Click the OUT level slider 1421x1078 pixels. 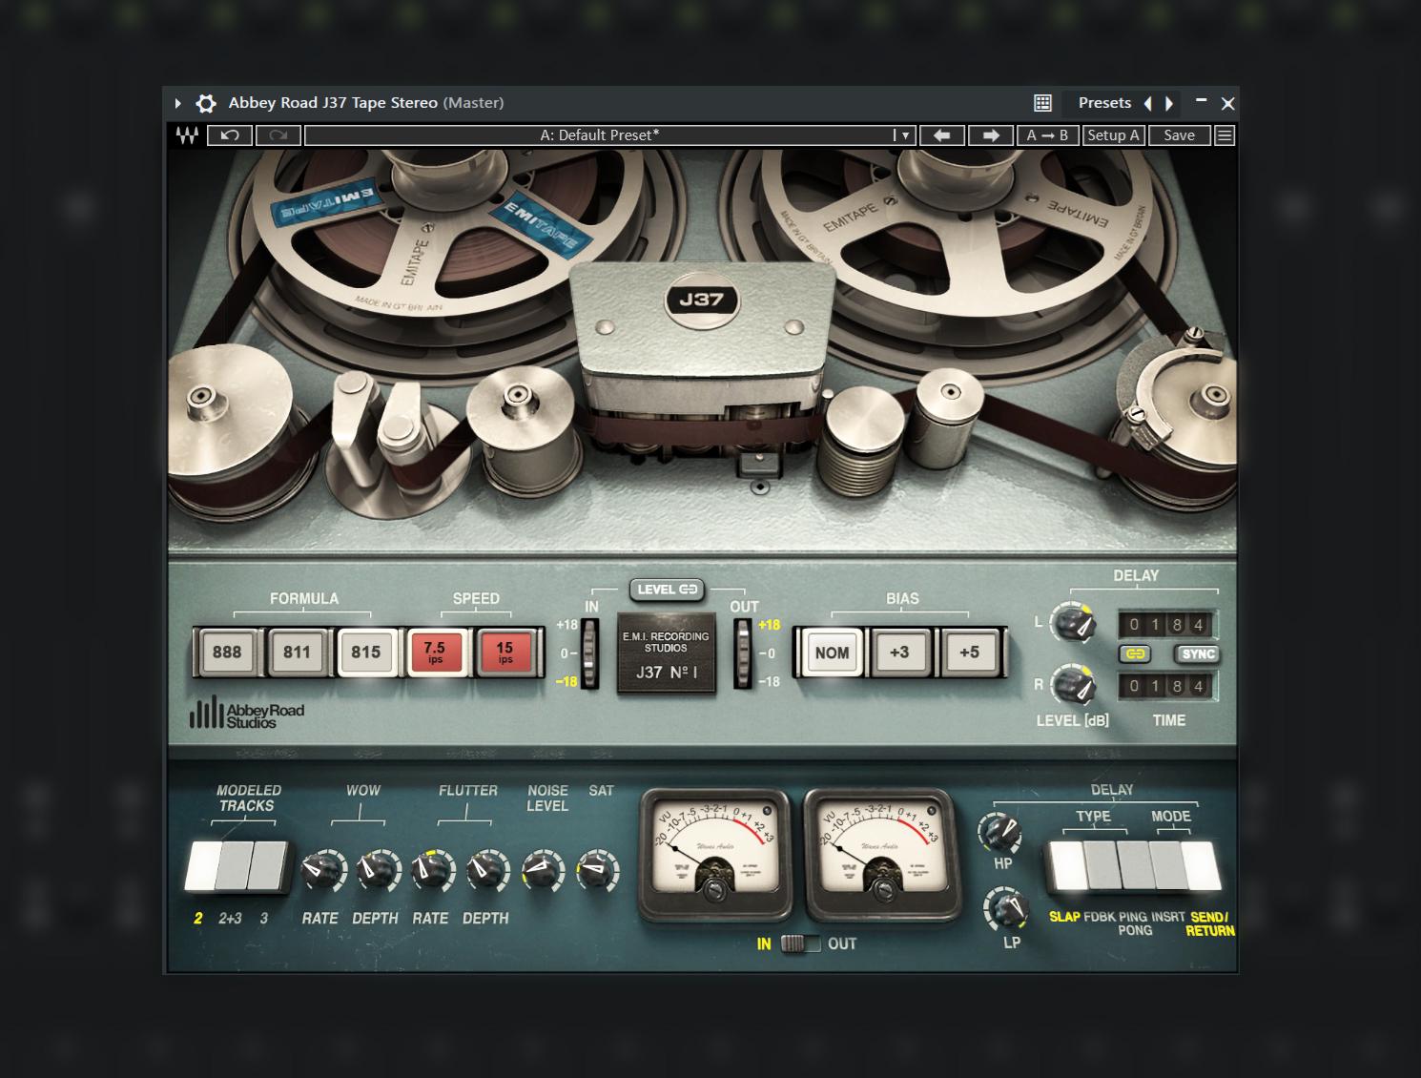coord(742,653)
